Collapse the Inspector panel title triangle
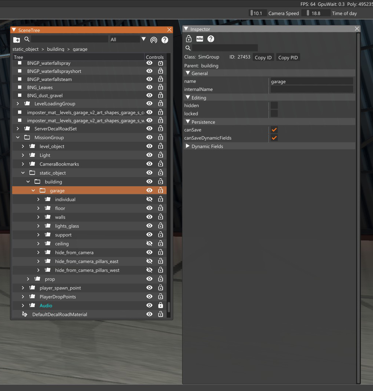The width and height of the screenshot is (373, 391). pyautogui.click(x=186, y=29)
